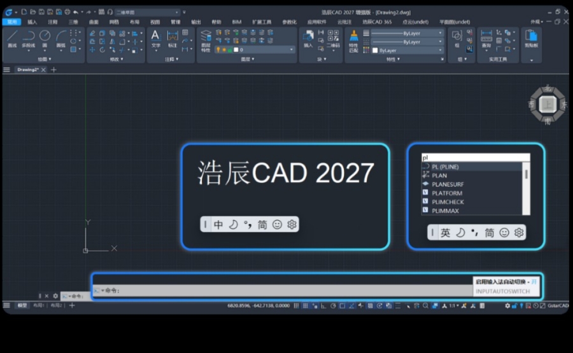Select the 多段线 polyline tool
Image resolution: width=573 pixels, height=353 pixels.
point(28,38)
